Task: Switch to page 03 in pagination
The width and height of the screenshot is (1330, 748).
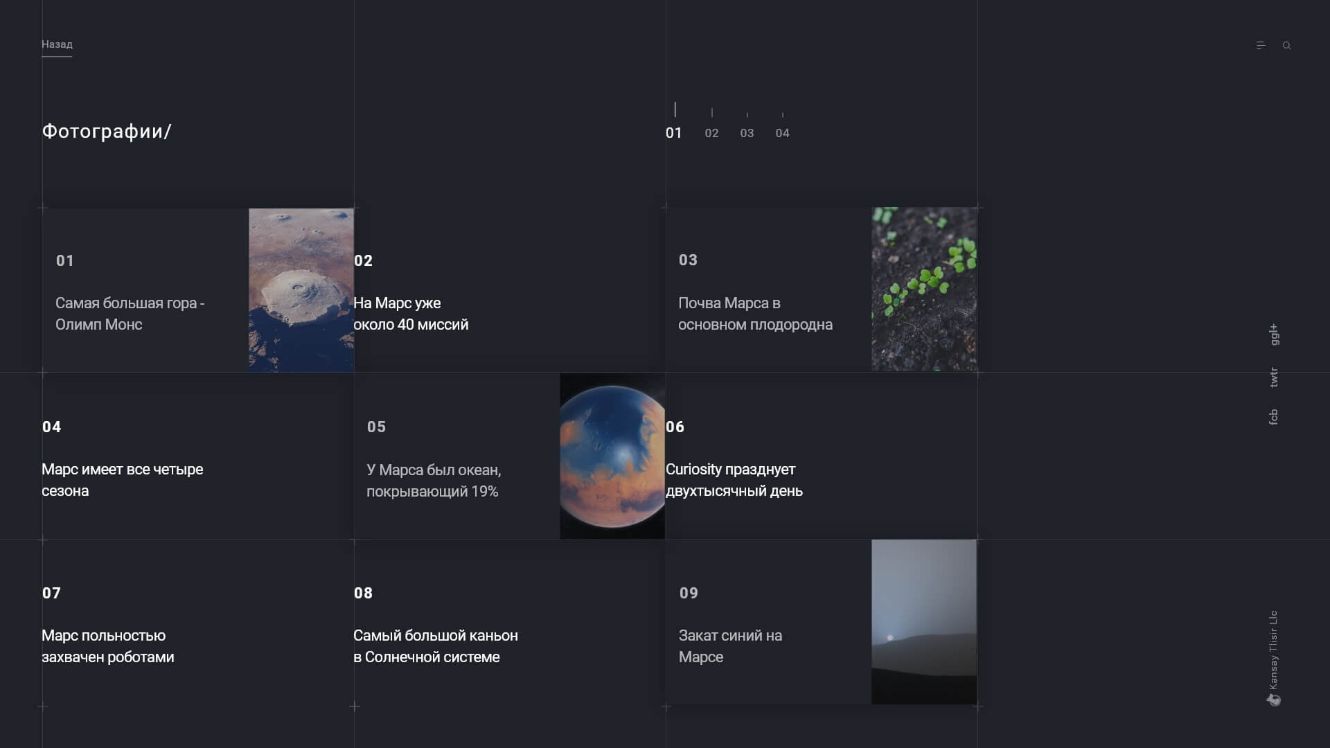Action: (747, 133)
